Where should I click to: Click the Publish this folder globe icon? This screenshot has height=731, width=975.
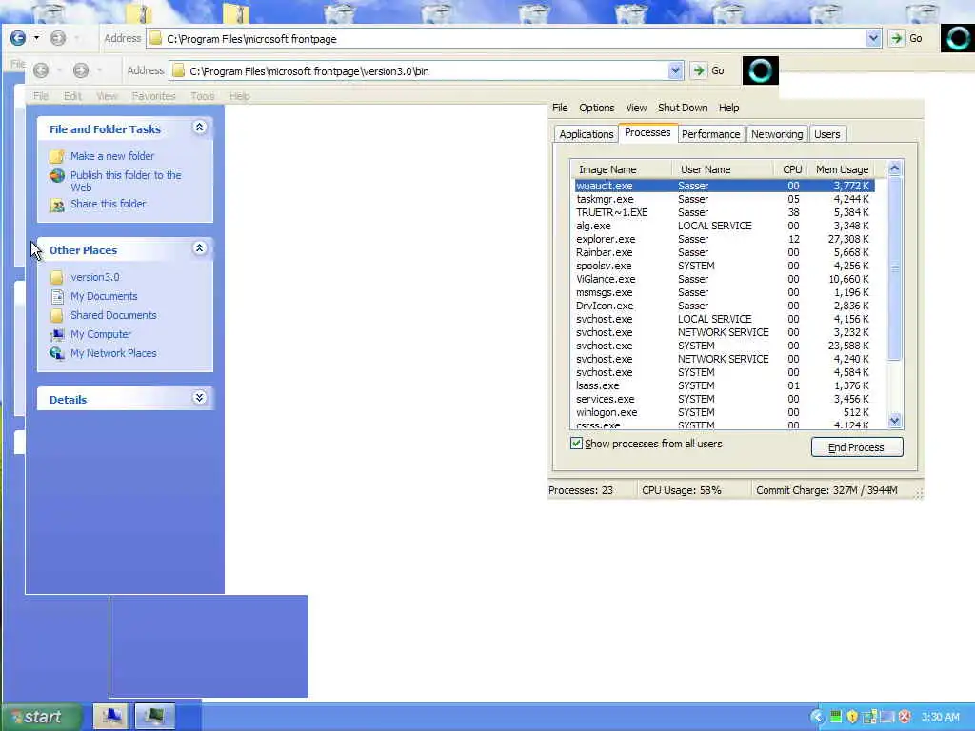(56, 175)
